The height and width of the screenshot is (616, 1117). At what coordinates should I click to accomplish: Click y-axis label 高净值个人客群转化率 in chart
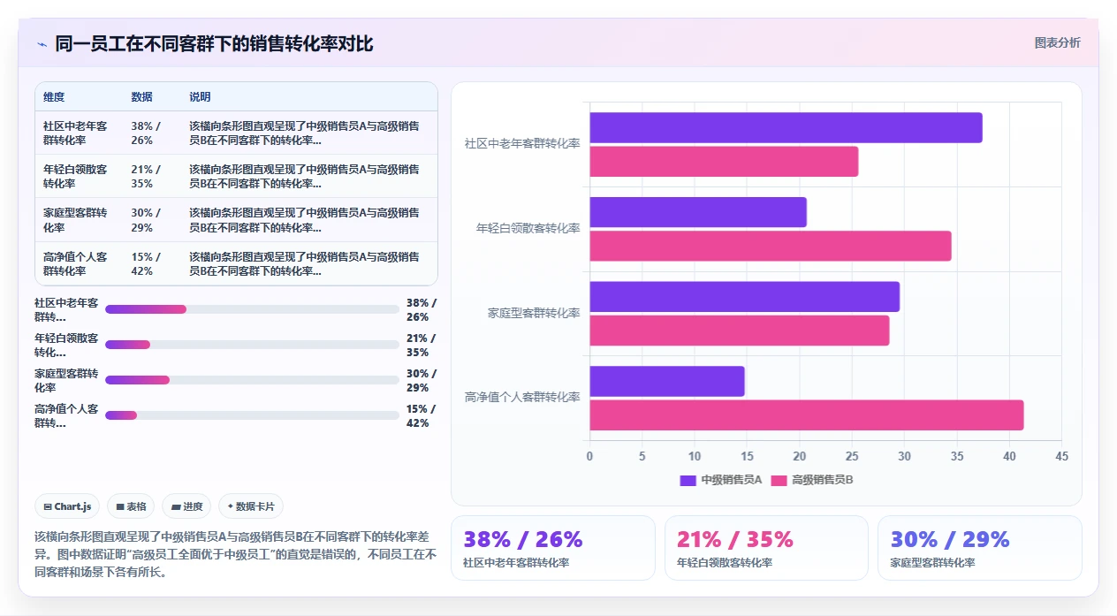(x=522, y=398)
